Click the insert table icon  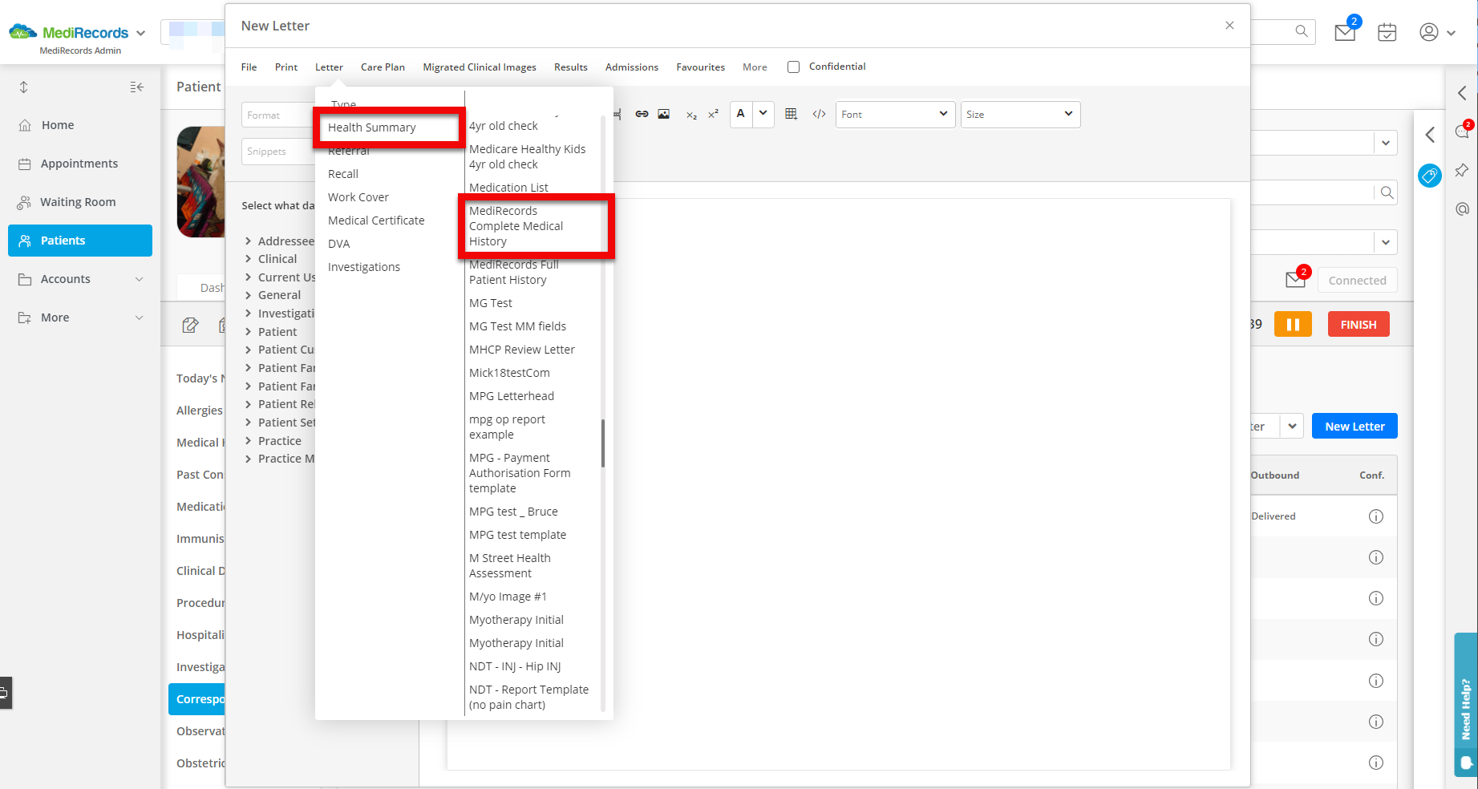coord(791,114)
